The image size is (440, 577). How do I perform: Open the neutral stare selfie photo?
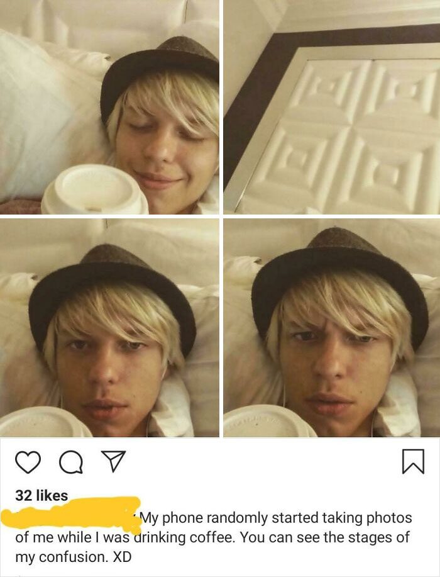pos(109,328)
